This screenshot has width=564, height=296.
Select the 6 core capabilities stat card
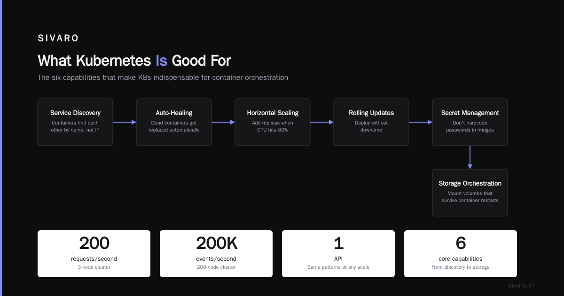(461, 254)
